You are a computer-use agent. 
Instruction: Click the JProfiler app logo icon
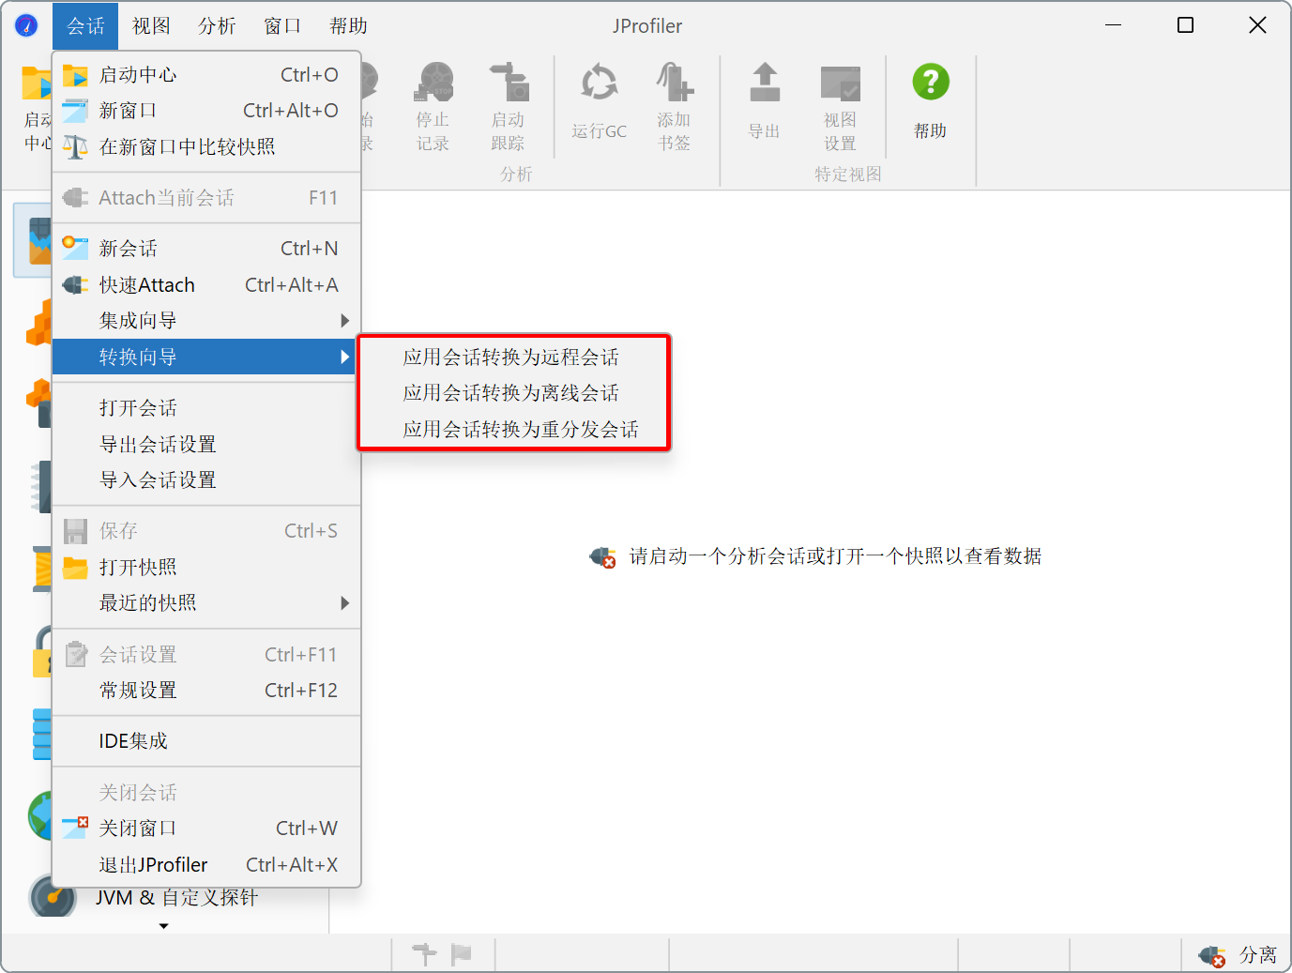(26, 25)
